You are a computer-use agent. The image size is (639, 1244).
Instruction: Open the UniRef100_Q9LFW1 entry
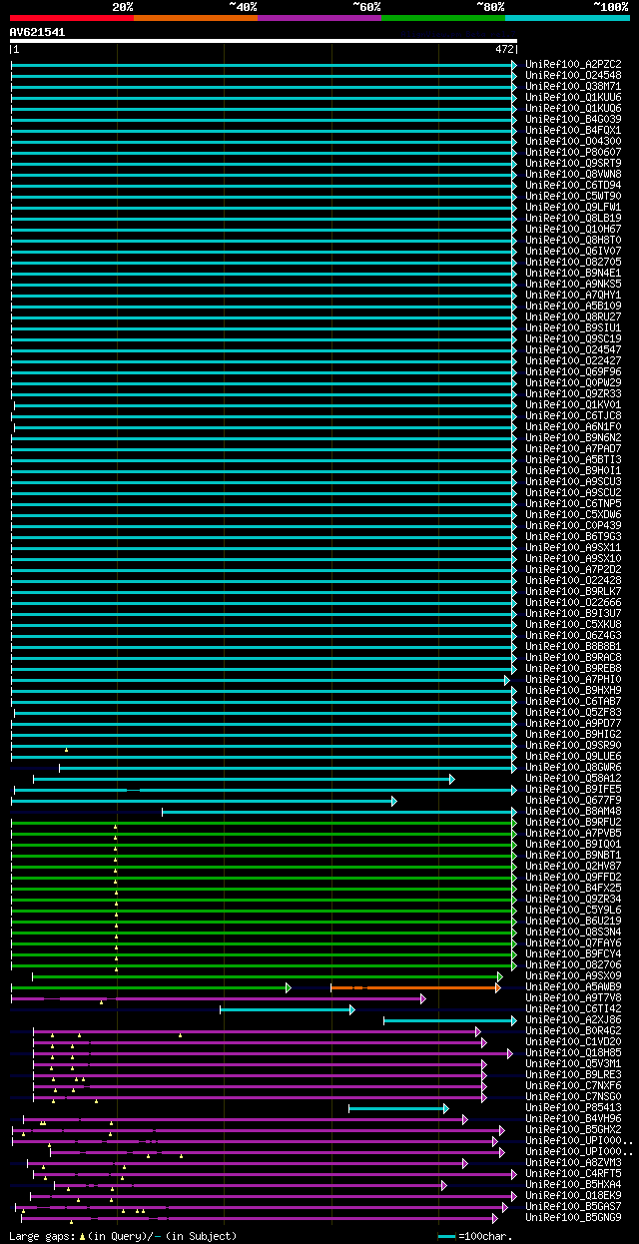[x=573, y=208]
